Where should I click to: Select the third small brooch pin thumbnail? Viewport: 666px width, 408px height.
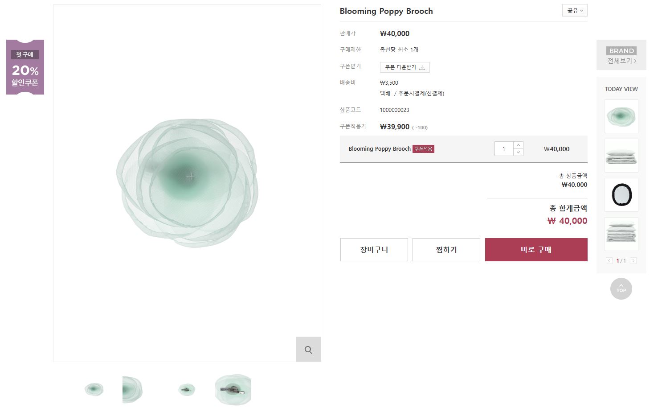click(x=186, y=389)
